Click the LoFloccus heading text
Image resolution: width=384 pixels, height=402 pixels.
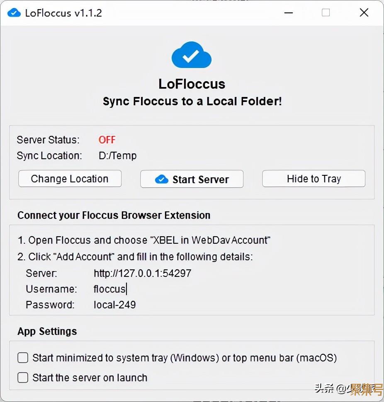192,84
